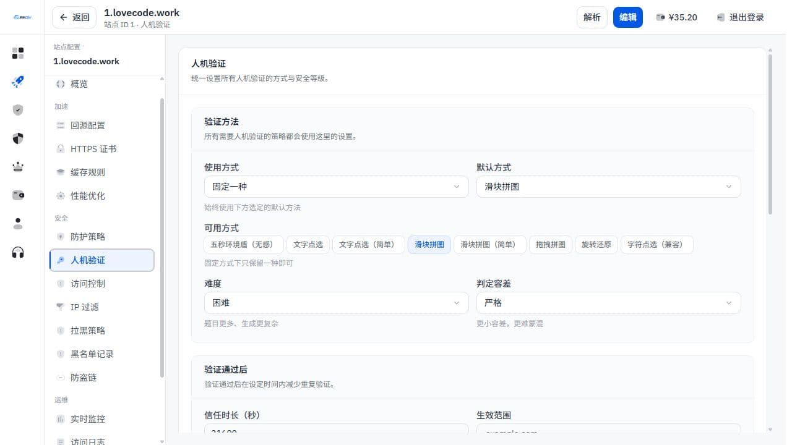
Task: Click the 缓存规则 icon in sidebar
Action: [x=61, y=172]
